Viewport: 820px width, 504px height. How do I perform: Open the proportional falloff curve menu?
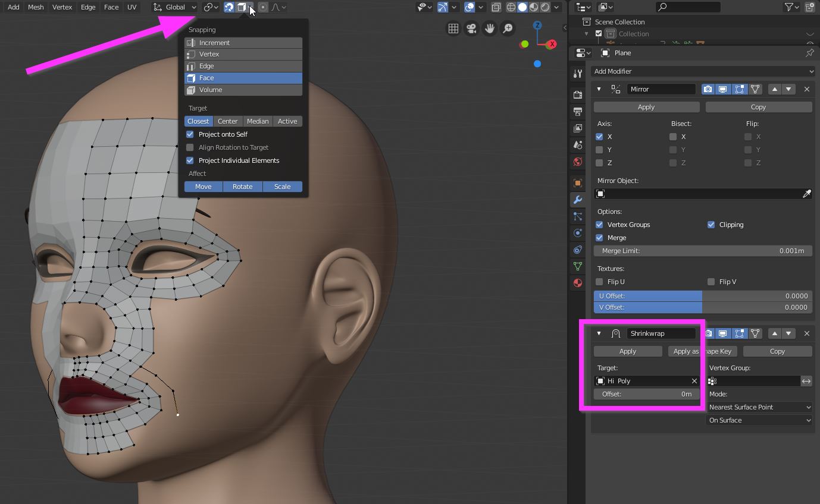click(279, 7)
